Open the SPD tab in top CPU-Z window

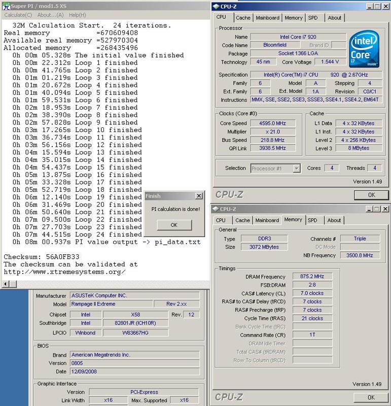point(313,18)
